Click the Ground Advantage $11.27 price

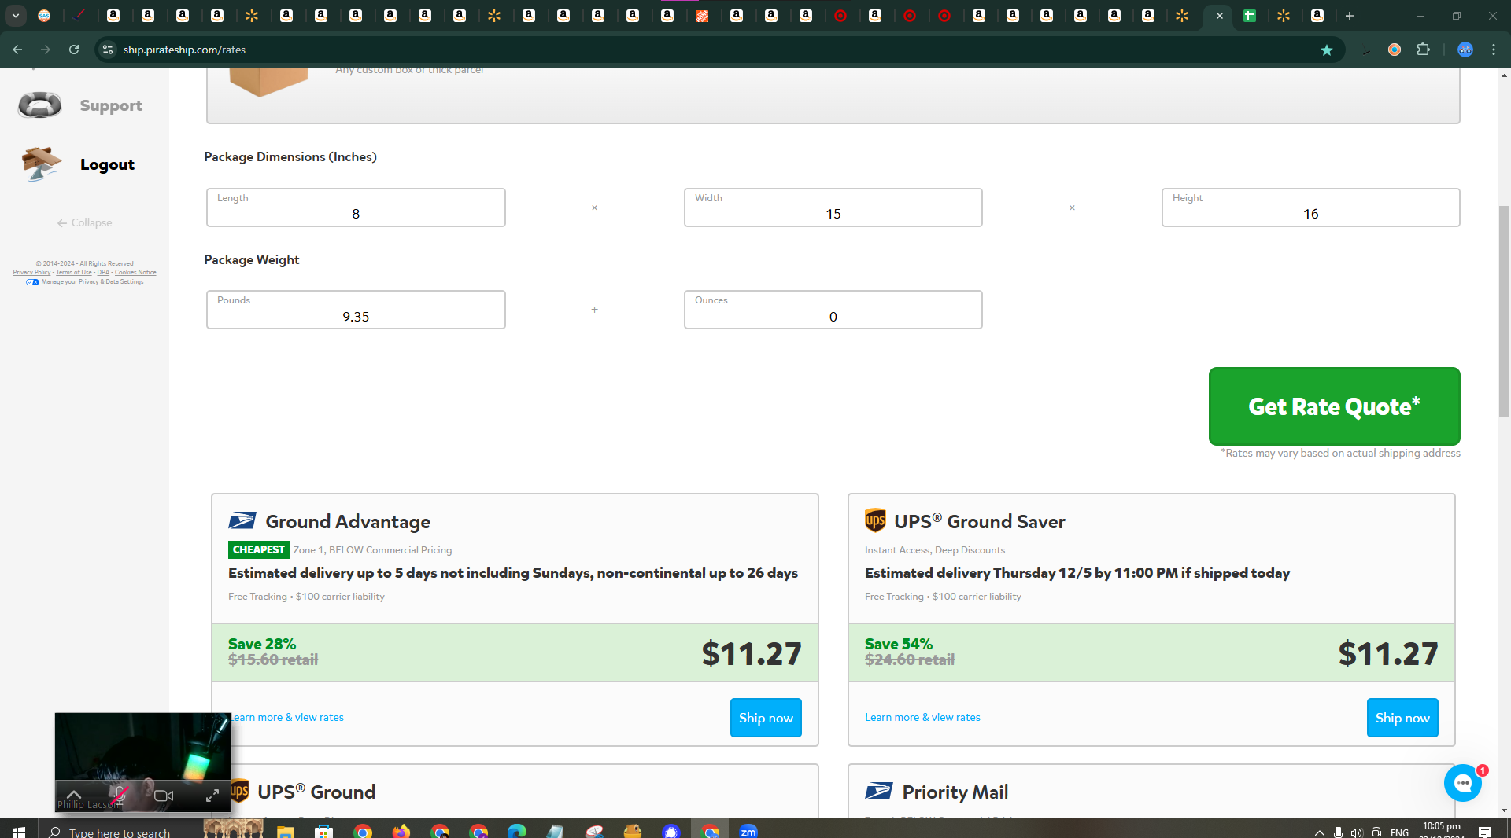click(752, 653)
